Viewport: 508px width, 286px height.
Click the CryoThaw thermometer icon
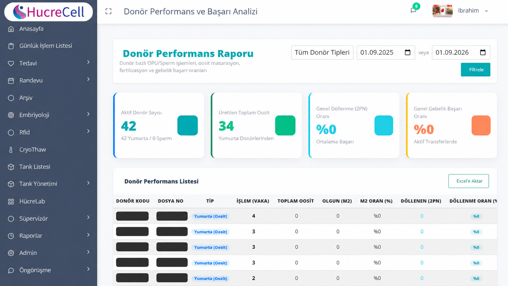point(11,150)
